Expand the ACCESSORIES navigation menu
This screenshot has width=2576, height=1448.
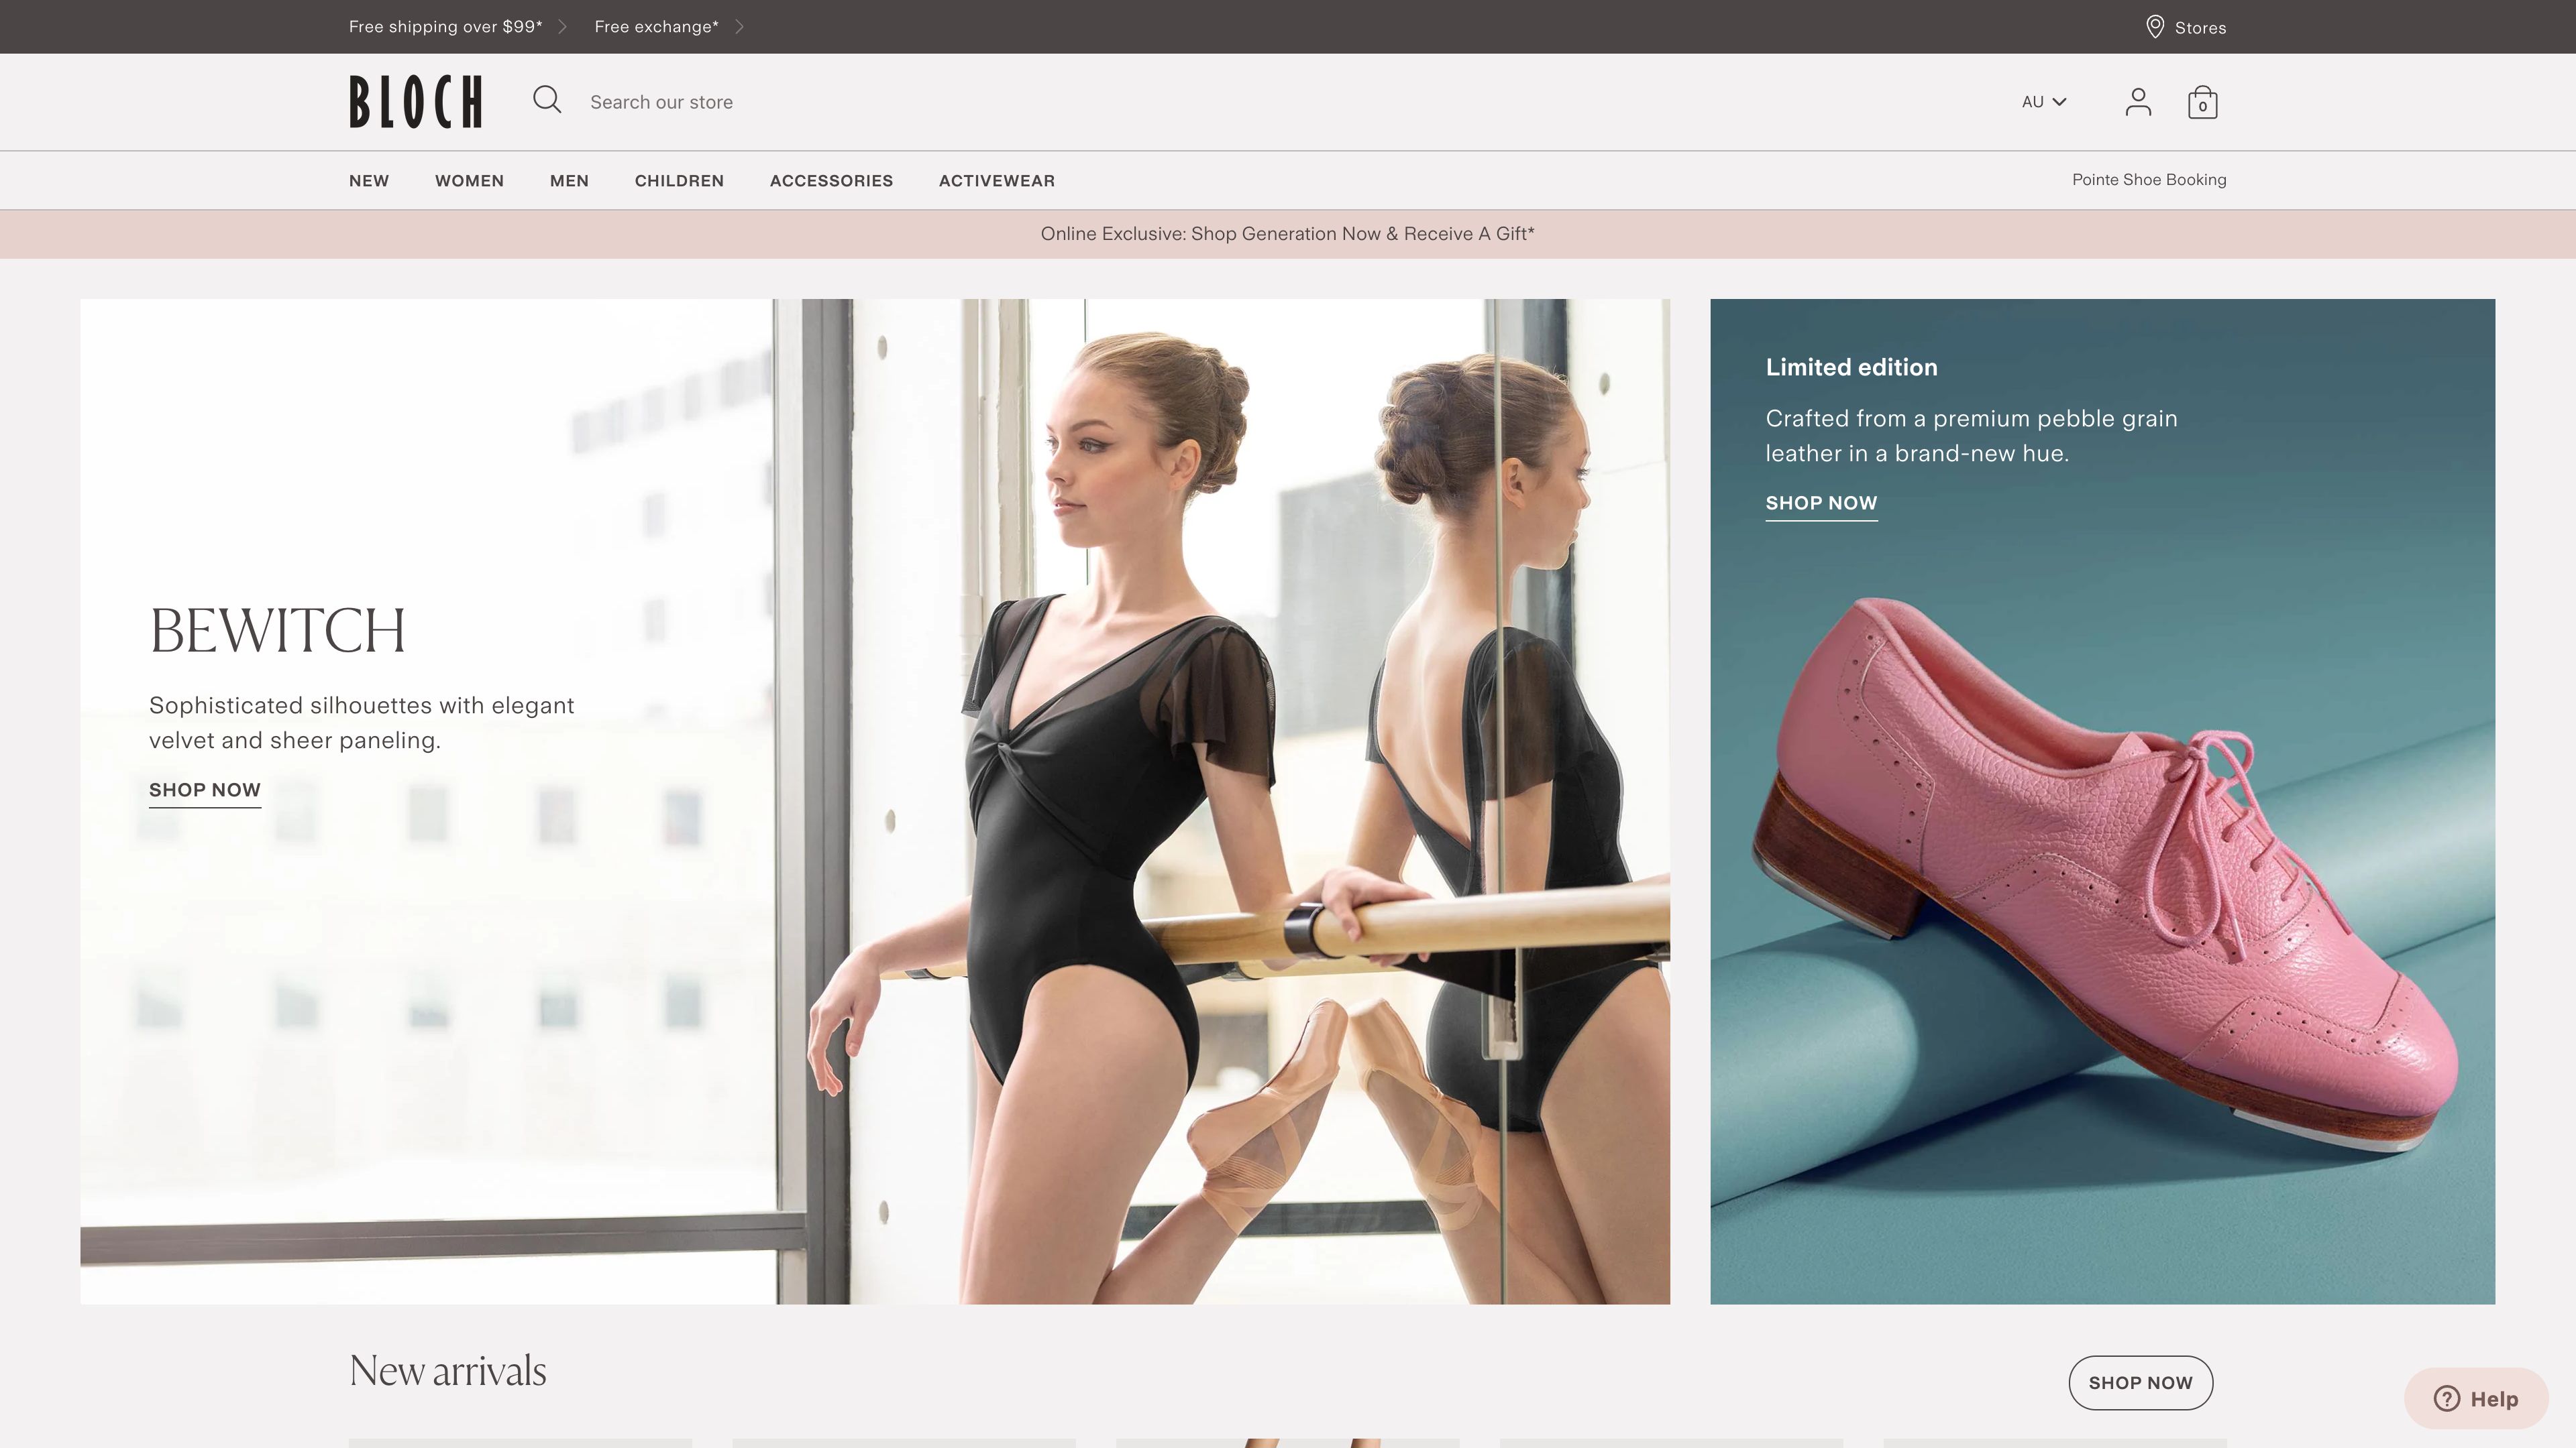tap(831, 181)
